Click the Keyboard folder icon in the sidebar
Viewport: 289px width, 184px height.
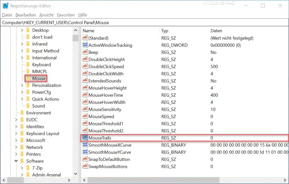(28, 64)
